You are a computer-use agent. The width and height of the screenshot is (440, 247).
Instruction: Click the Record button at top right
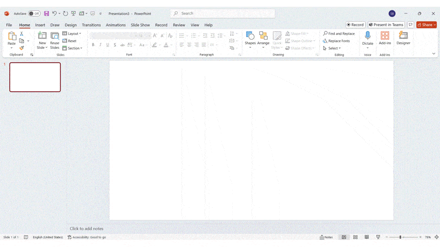click(355, 25)
